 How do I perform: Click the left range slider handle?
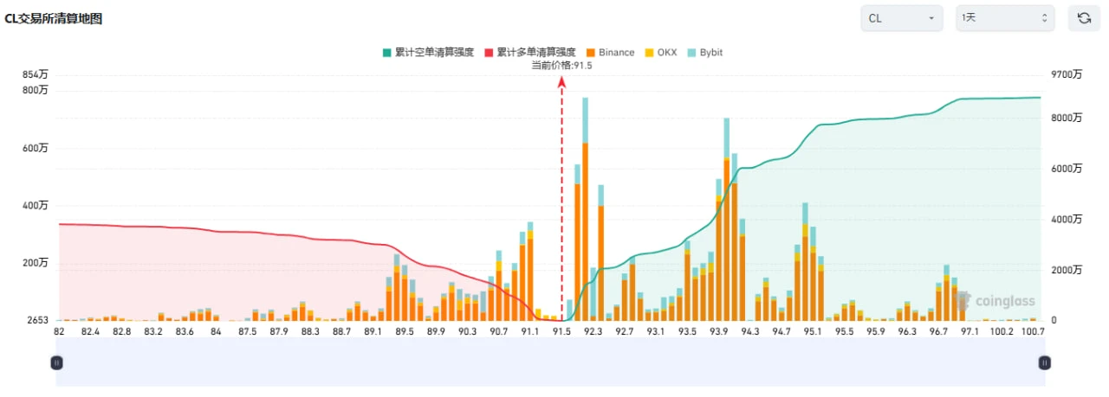point(57,362)
